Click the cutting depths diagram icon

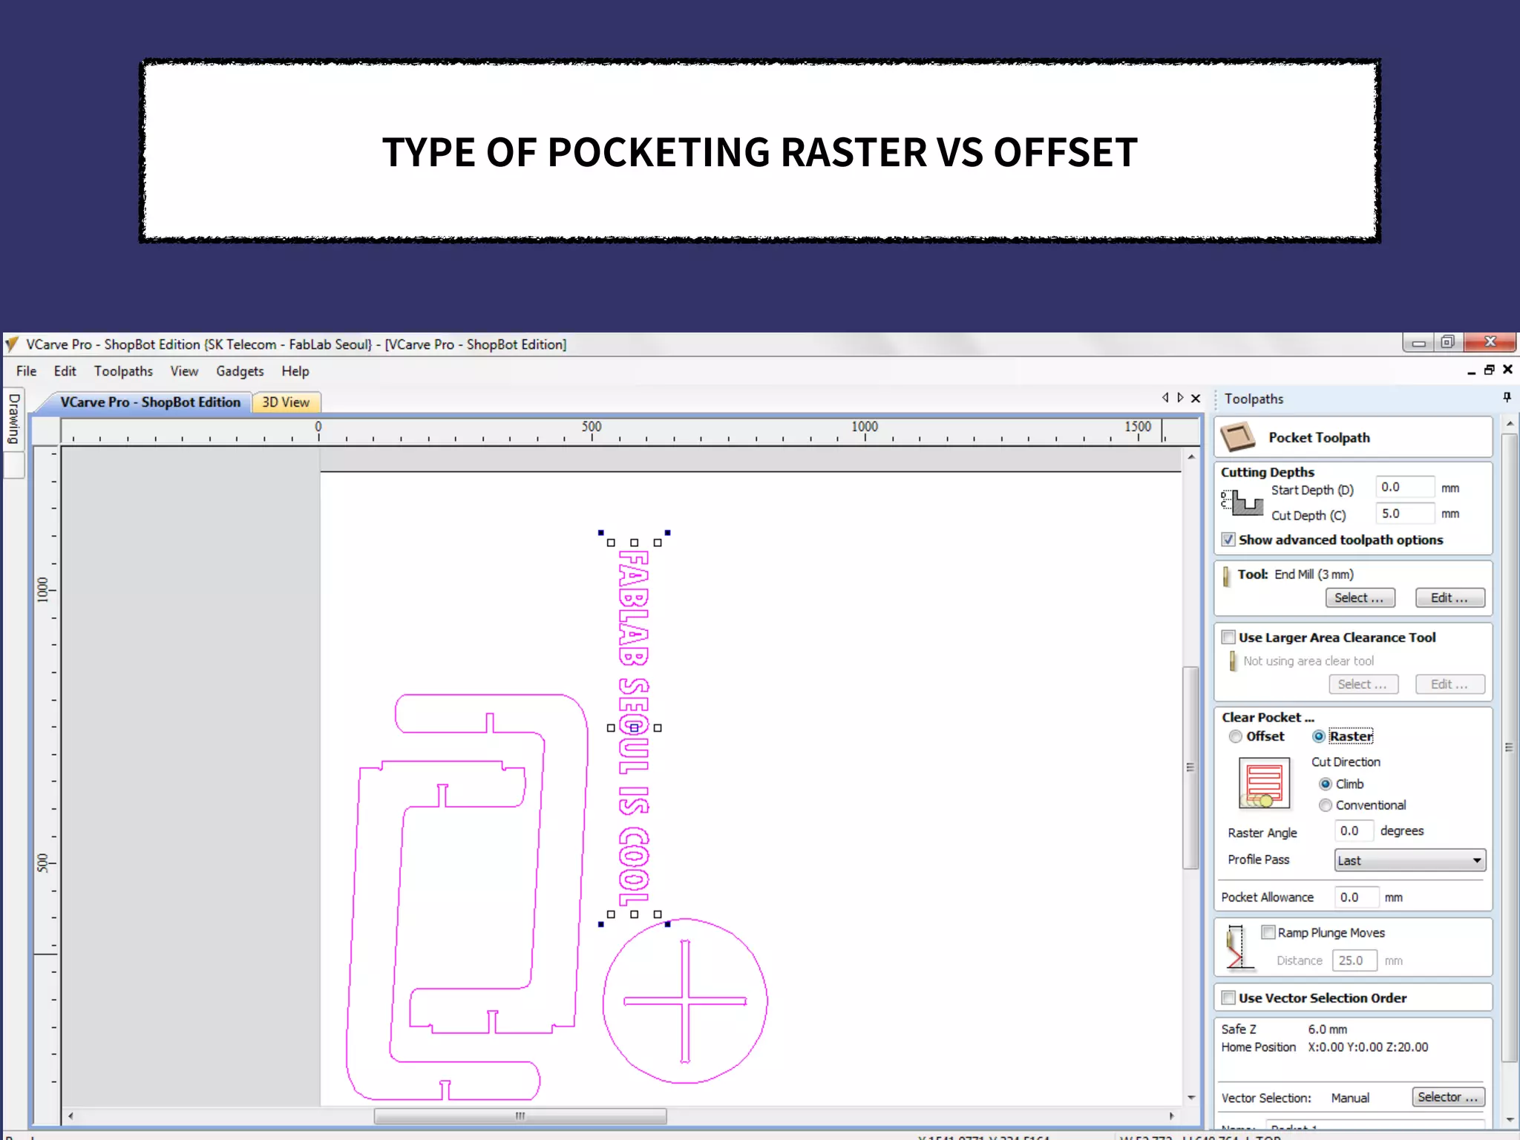click(x=1242, y=502)
